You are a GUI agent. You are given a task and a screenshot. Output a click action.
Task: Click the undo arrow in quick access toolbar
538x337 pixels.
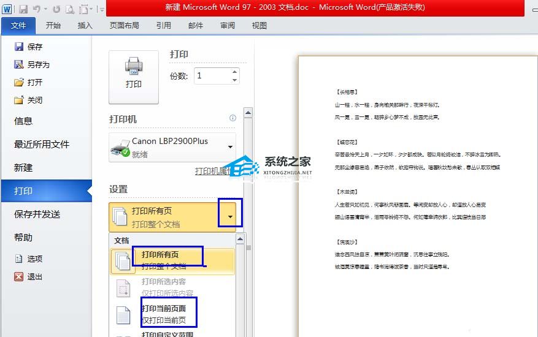37,9
